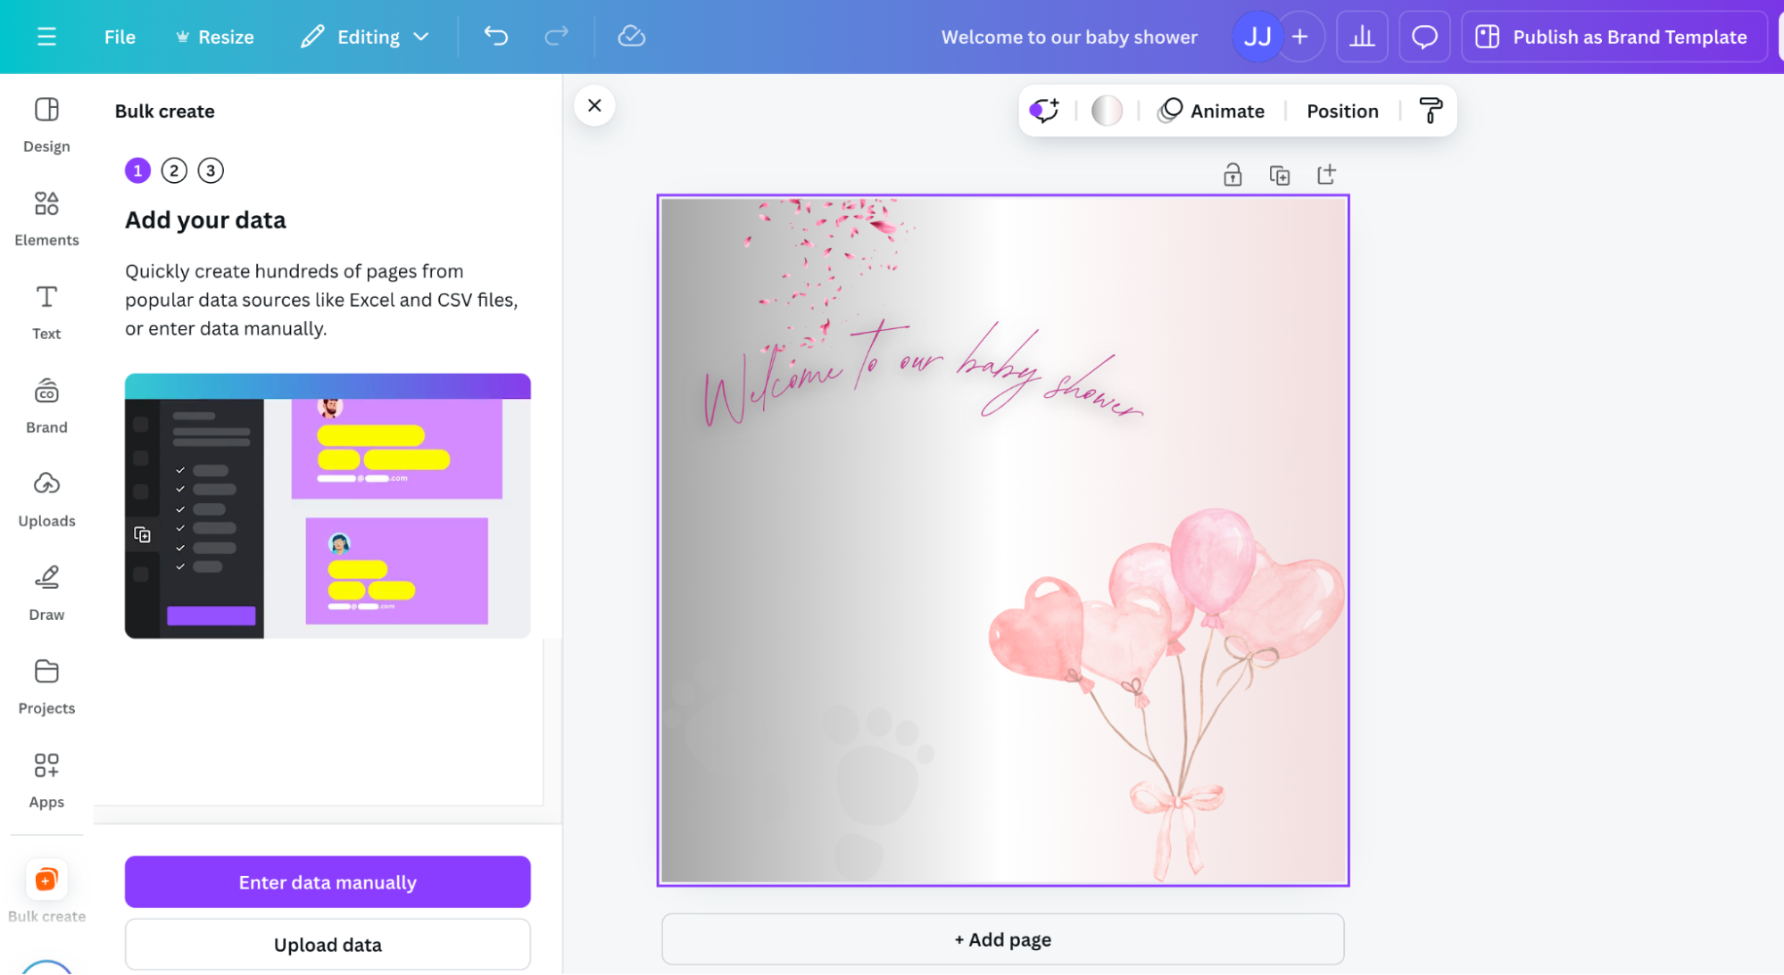Open the Elements sidebar tab

(46, 219)
